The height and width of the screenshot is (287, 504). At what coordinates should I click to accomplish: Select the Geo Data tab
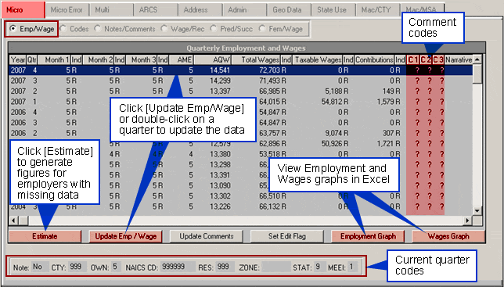tap(289, 9)
